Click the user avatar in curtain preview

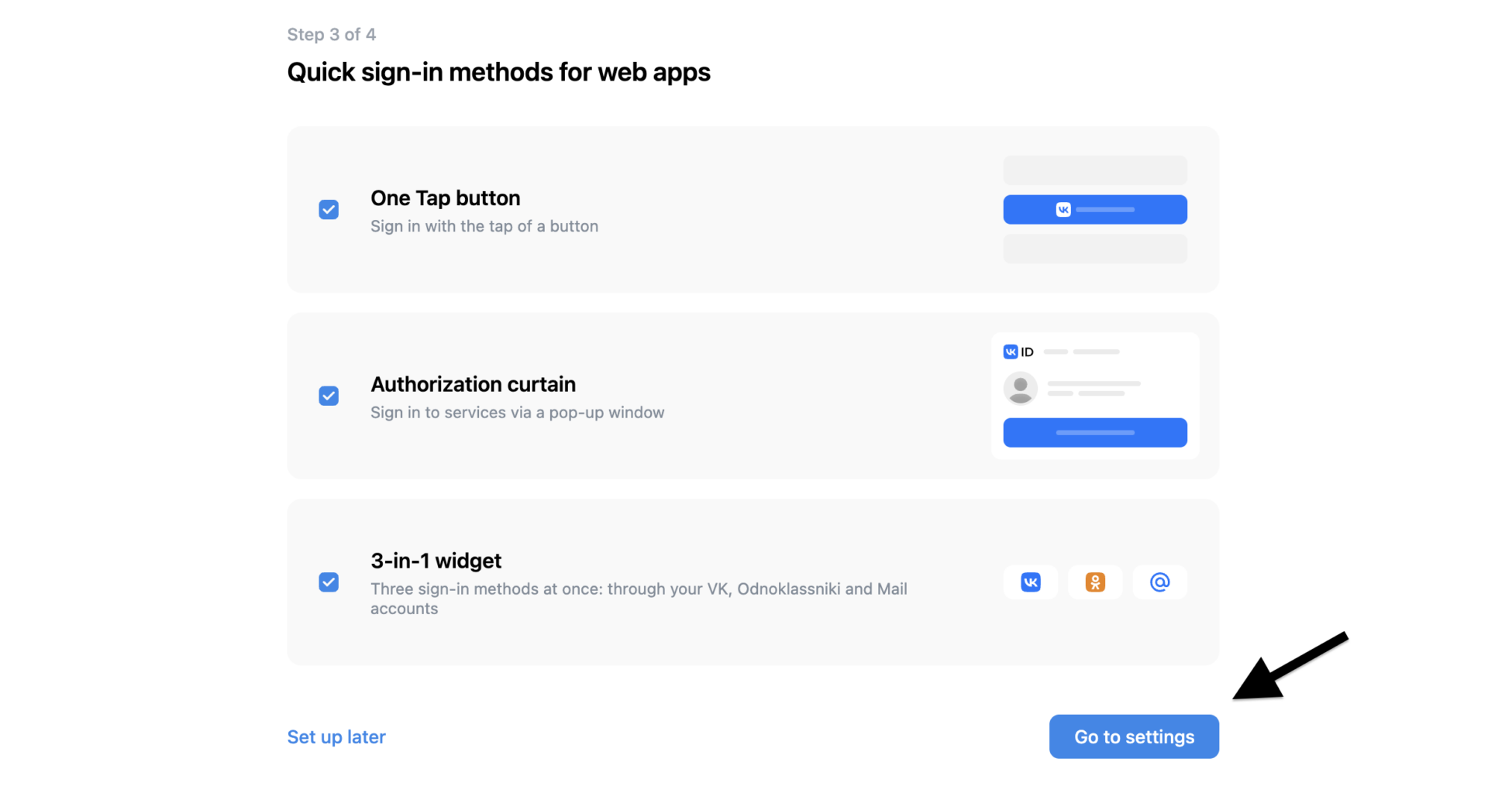(x=1020, y=388)
